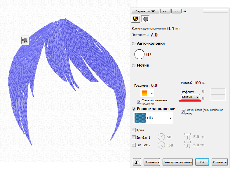This screenshot has height=169, width=230.
Task: Enable the Край checkbox
Action: 134,130
